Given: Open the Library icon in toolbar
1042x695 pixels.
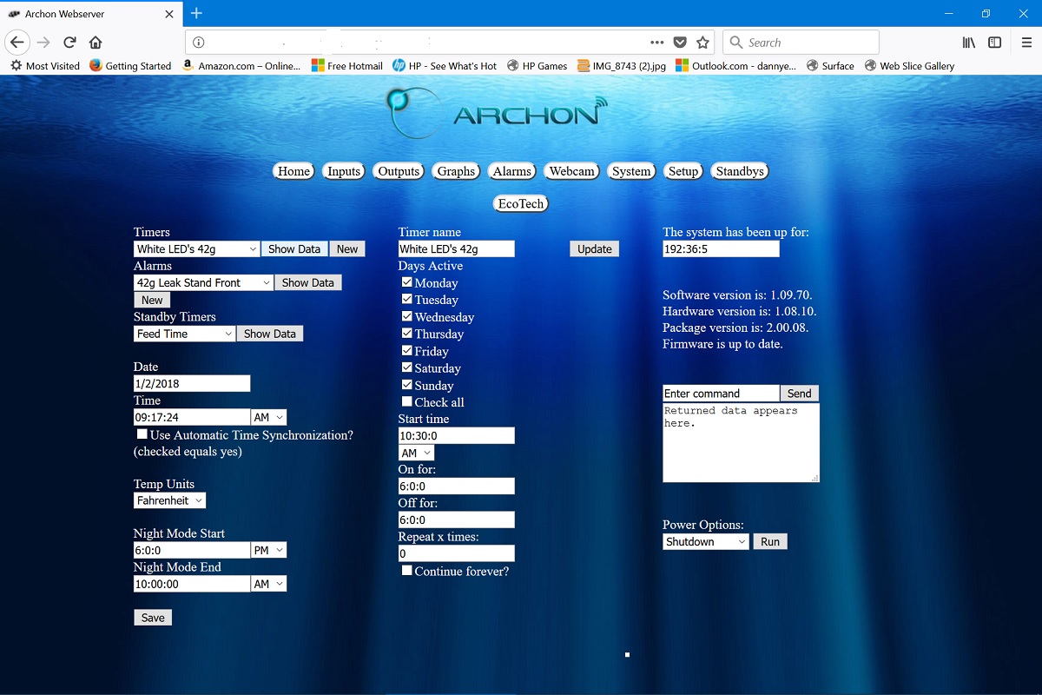Looking at the screenshot, I should pos(969,42).
